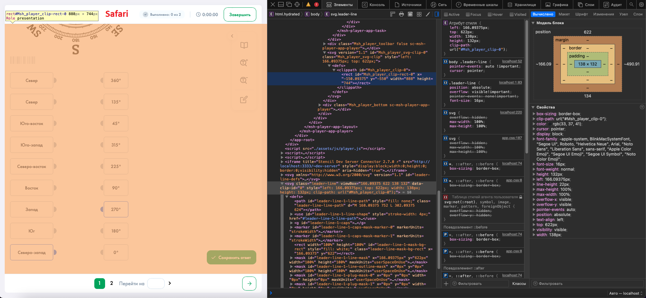Image resolution: width=646 pixels, height=298 pixels.
Task: Switch to the Консоль tab
Action: pos(373,5)
